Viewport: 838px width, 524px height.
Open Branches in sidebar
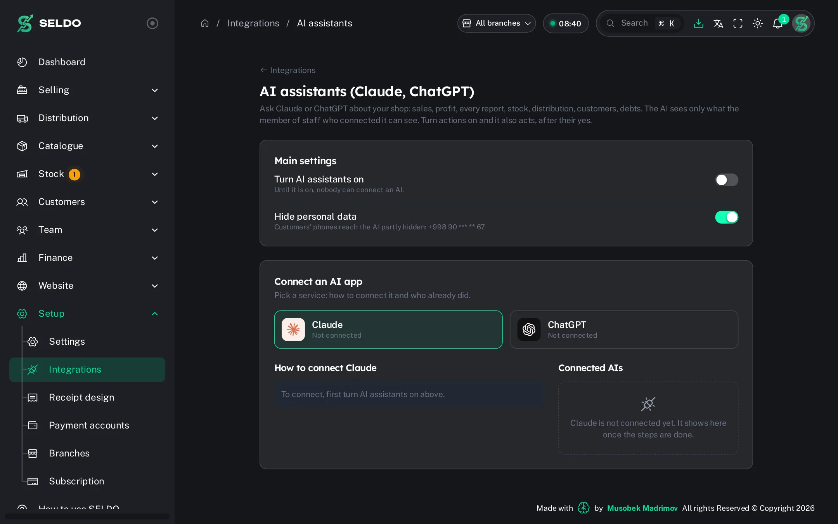(x=87, y=453)
